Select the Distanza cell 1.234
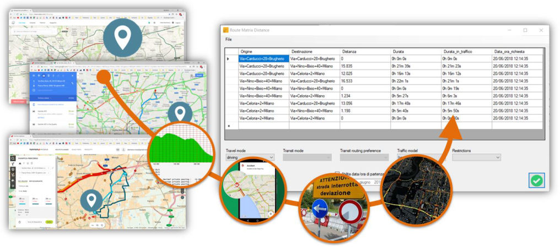Image resolution: width=560 pixels, height=252 pixels. click(365, 96)
